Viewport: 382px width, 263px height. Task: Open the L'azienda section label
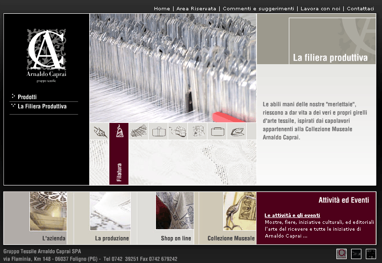pyautogui.click(x=54, y=238)
